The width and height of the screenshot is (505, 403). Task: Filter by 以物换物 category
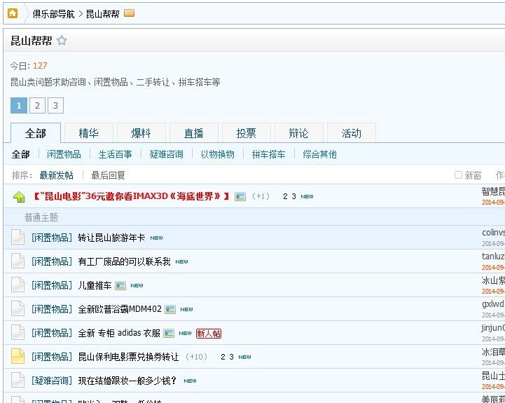[x=217, y=154]
